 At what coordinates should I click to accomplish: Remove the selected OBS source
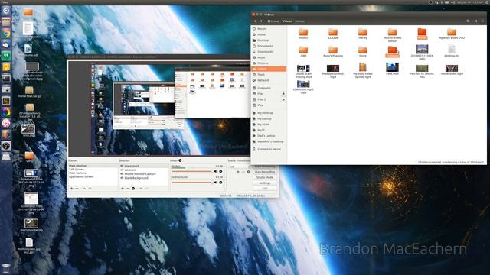tap(128, 189)
